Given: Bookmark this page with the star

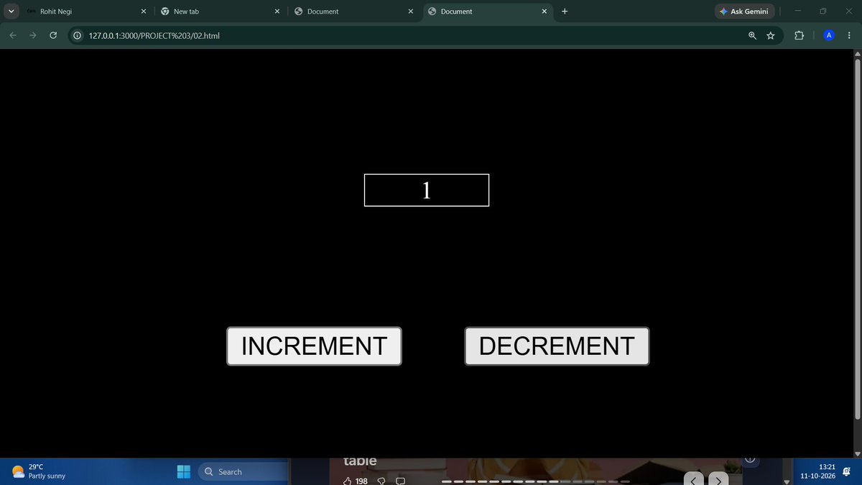Looking at the screenshot, I should tap(771, 35).
